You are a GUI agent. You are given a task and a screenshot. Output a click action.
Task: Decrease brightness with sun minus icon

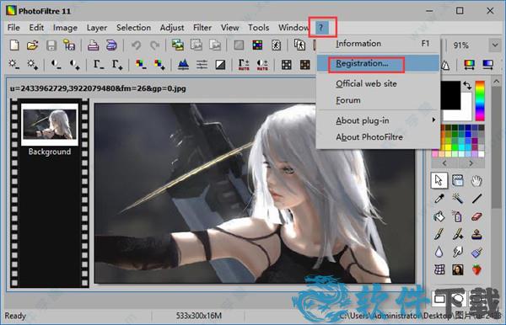tap(13, 65)
